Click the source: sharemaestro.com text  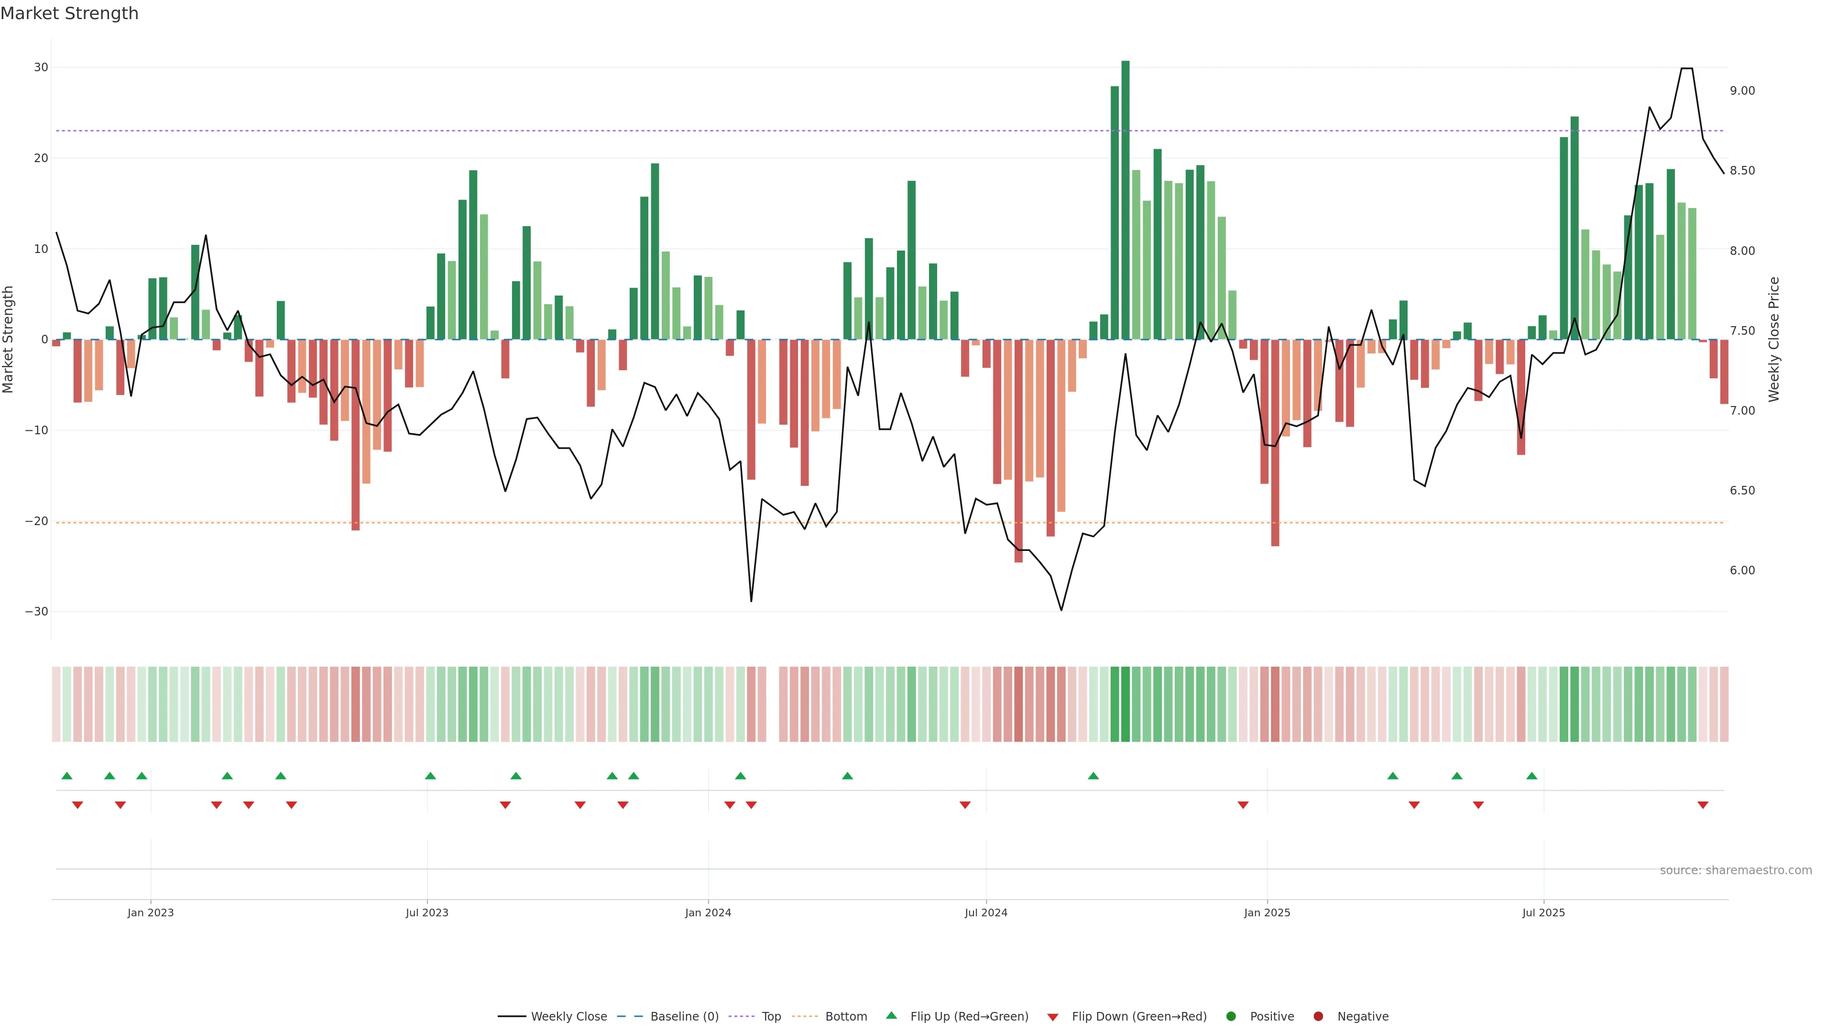[1736, 870]
